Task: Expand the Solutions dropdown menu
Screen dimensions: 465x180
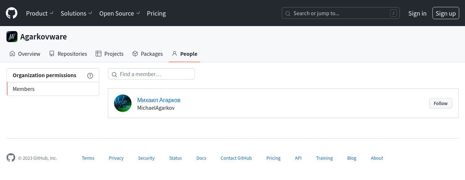Action: pos(76,13)
